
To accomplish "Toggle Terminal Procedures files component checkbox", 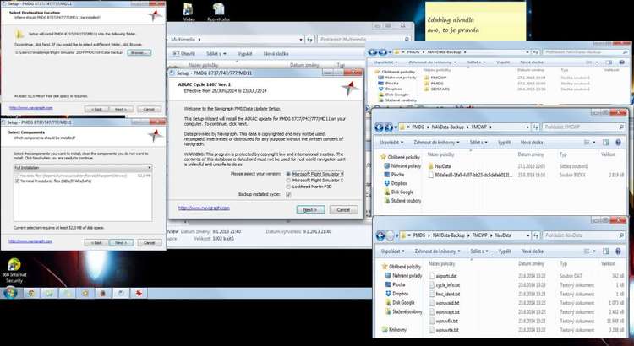I will coord(17,181).
